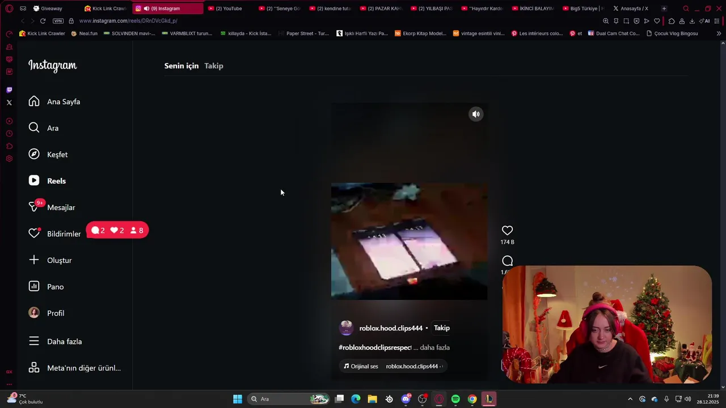Image resolution: width=726 pixels, height=408 pixels.
Task: Open the Pano dashboard
Action: [47, 287]
